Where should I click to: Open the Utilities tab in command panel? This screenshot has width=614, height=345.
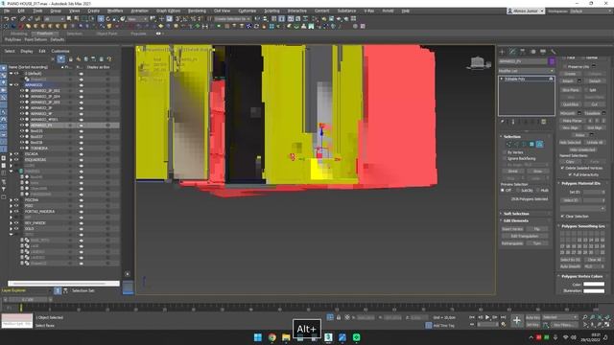click(x=553, y=52)
